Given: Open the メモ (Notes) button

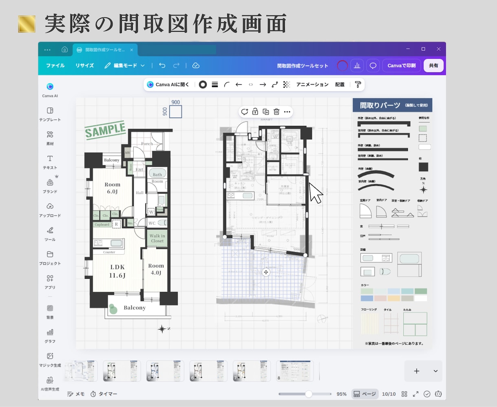Looking at the screenshot, I should click(76, 394).
